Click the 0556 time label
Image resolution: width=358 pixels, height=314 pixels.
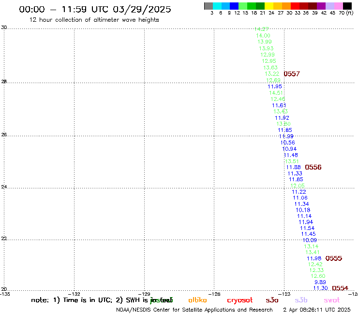313,167
